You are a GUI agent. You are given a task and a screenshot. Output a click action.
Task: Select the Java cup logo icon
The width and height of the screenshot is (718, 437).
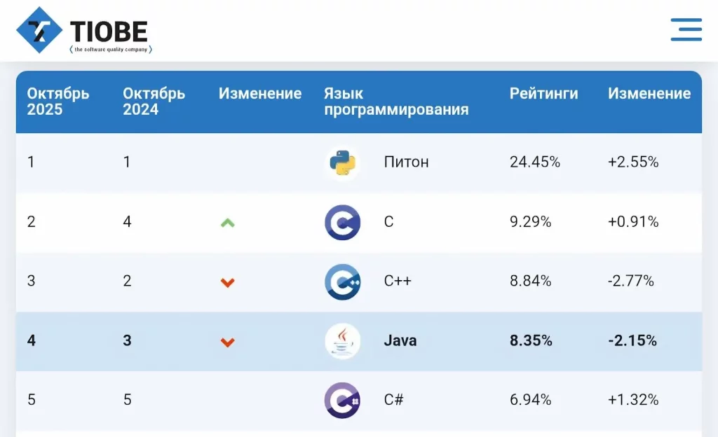point(342,341)
